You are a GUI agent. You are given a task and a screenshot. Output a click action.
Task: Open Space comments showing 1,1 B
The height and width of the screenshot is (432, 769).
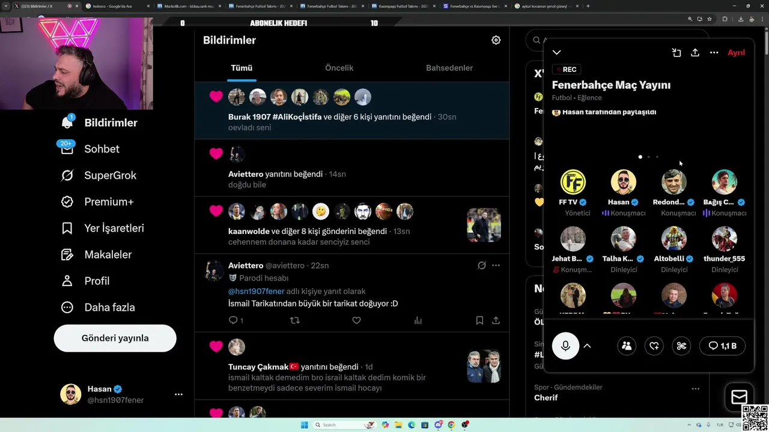(722, 346)
